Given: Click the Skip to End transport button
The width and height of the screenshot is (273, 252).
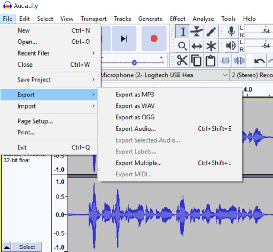Looking at the screenshot, I should click(124, 38).
